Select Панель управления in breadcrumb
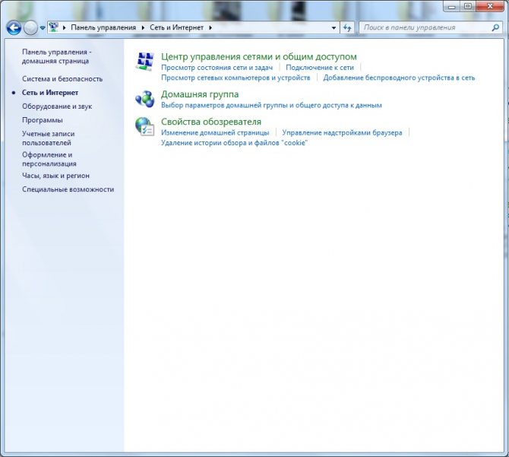 [103, 27]
